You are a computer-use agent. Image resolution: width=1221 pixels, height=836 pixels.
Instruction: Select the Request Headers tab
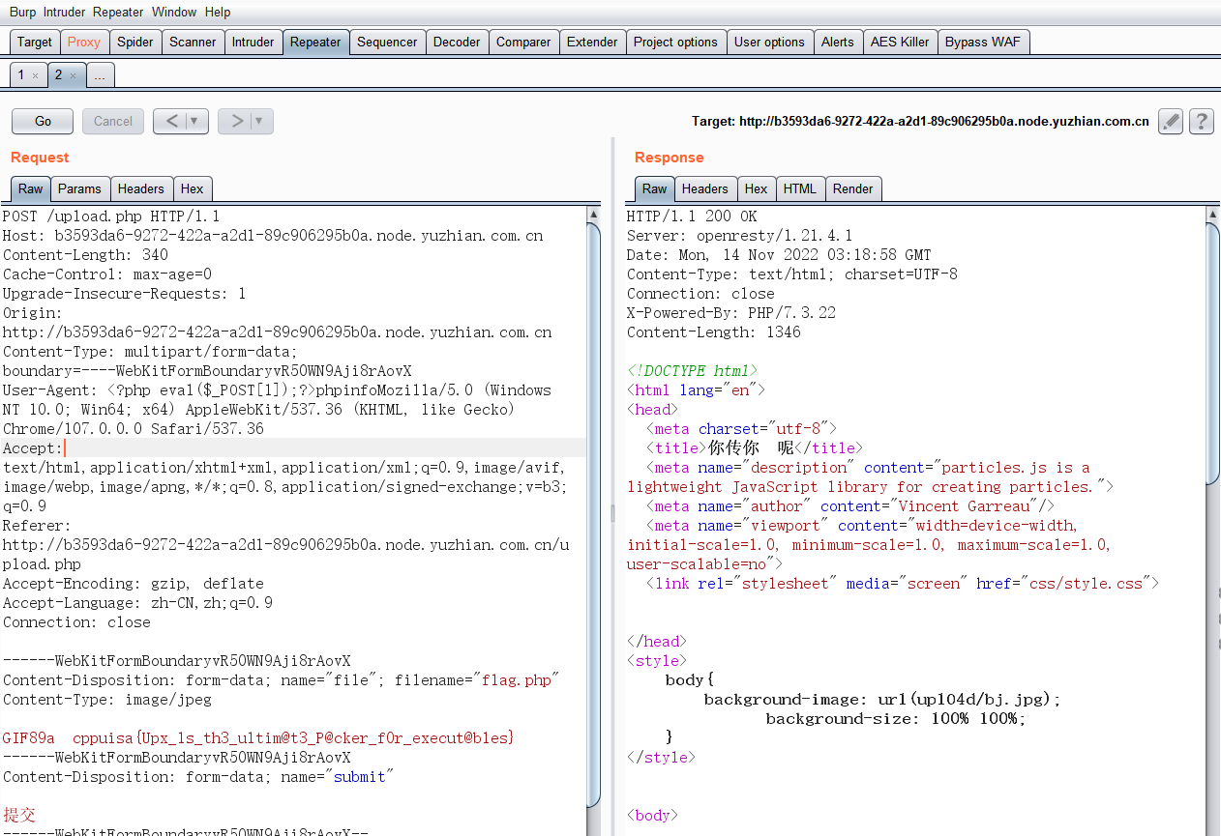(141, 188)
